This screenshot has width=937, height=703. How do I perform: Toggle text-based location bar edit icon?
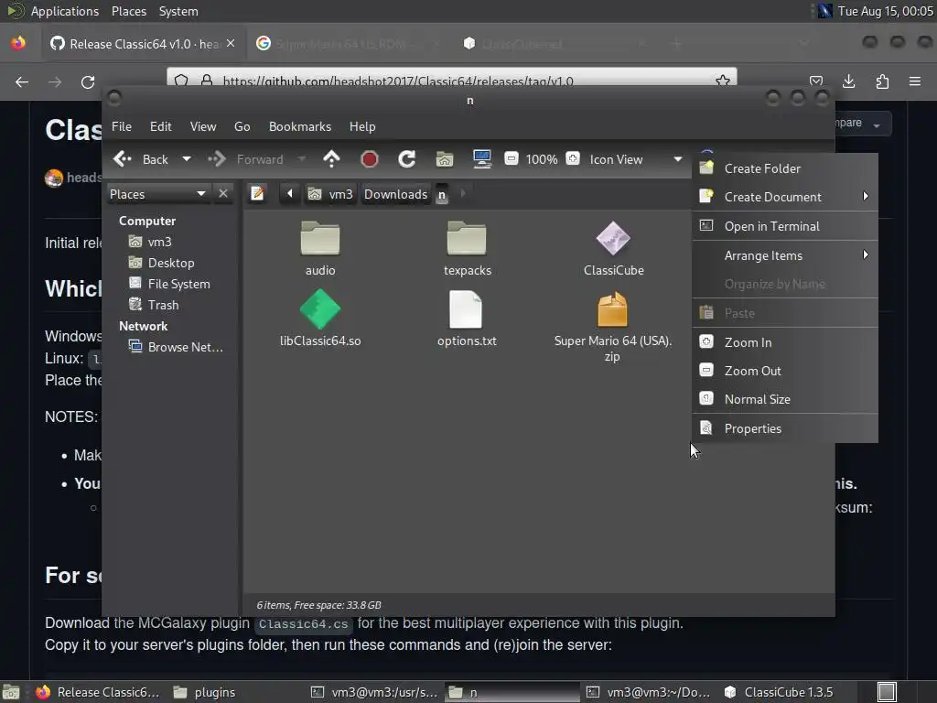coord(257,194)
